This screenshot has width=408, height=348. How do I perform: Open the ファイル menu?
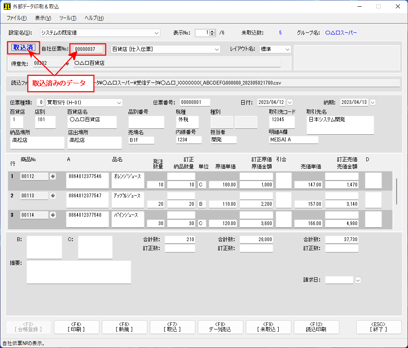pyautogui.click(x=17, y=18)
